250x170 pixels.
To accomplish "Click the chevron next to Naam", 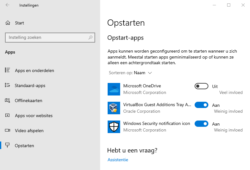I will [x=150, y=73].
